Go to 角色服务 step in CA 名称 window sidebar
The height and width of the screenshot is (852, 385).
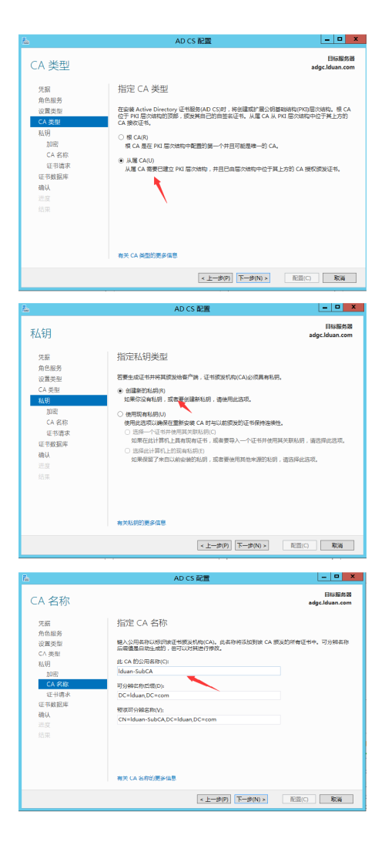50,633
